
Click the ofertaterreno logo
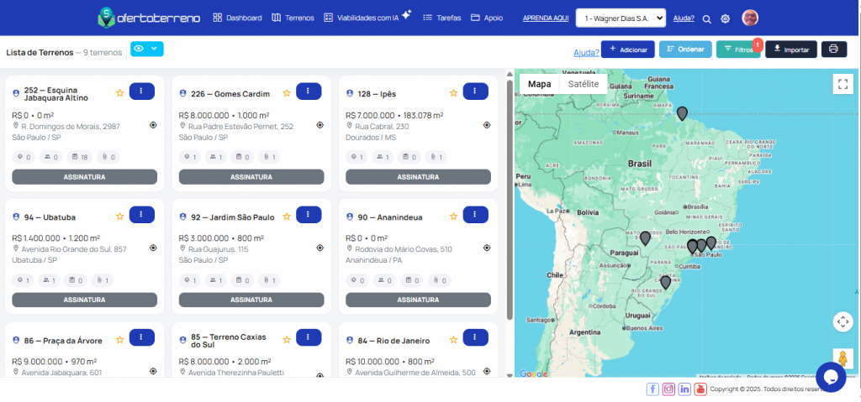[149, 18]
